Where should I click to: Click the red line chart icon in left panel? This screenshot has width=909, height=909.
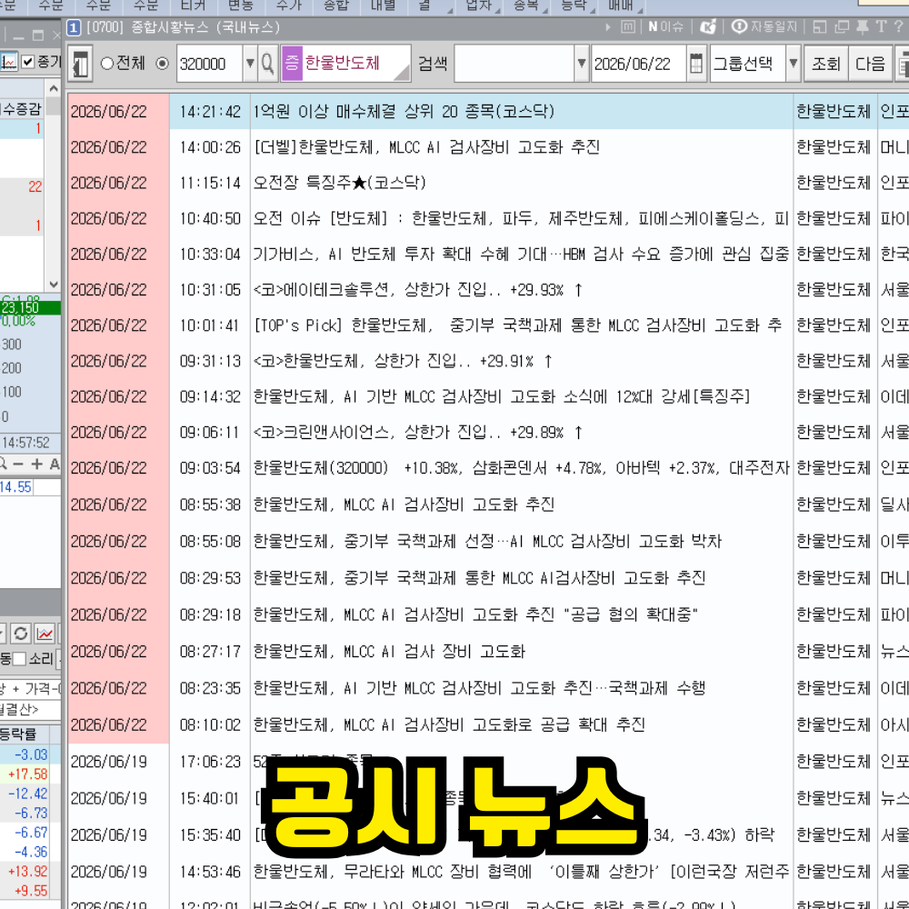pos(45,634)
